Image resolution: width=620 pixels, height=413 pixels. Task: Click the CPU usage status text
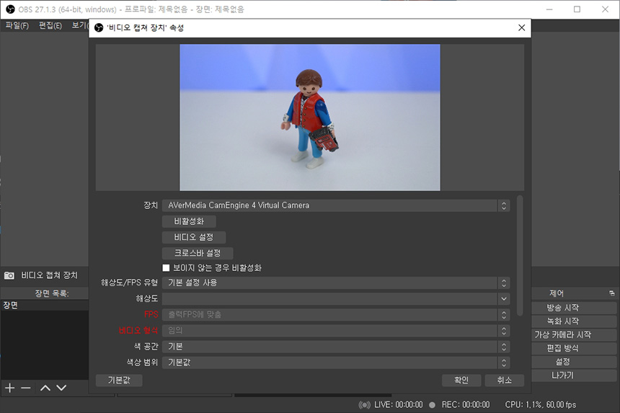pos(541,404)
